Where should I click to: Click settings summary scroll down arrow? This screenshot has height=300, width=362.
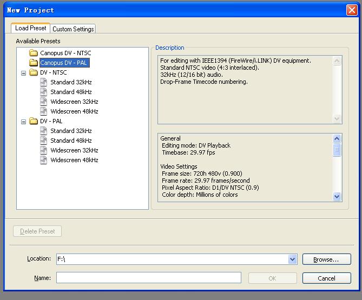click(x=337, y=197)
